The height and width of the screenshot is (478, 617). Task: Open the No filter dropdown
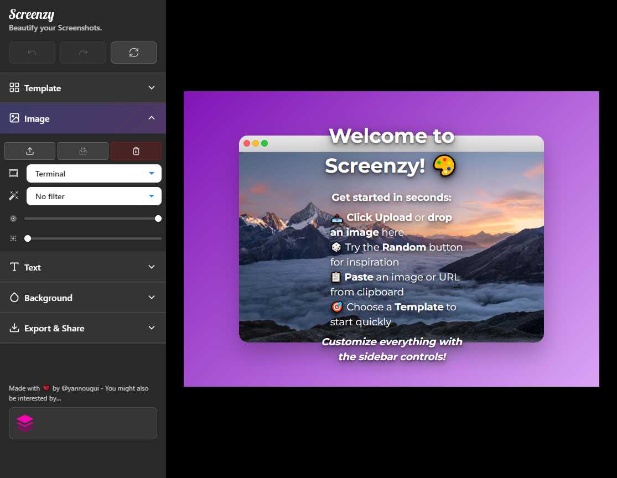(94, 196)
